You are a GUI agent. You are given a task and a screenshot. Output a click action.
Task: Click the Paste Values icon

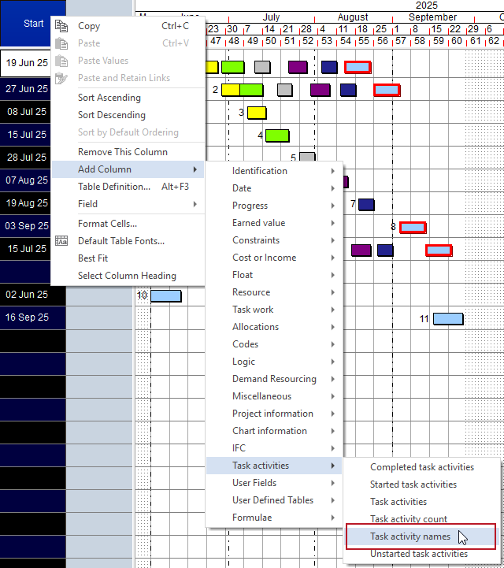(x=61, y=61)
